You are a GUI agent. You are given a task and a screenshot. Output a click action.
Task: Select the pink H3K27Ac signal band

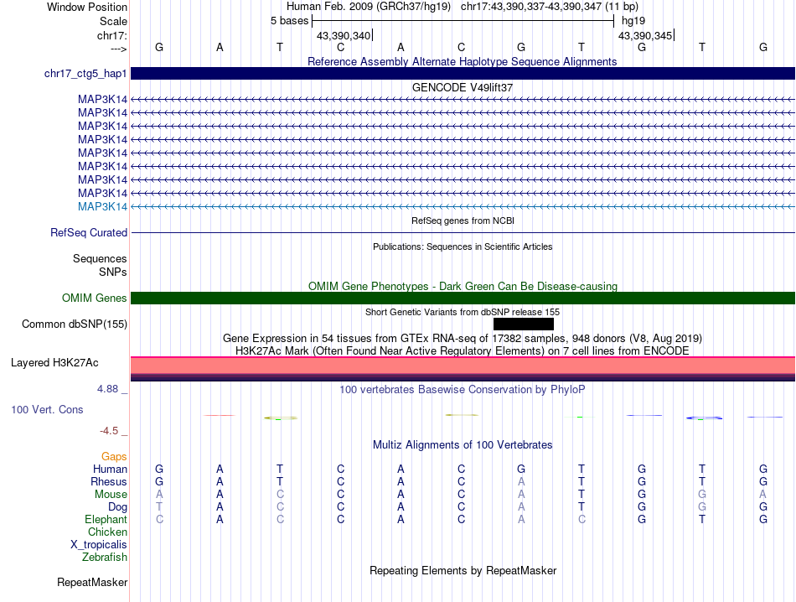tap(463, 366)
